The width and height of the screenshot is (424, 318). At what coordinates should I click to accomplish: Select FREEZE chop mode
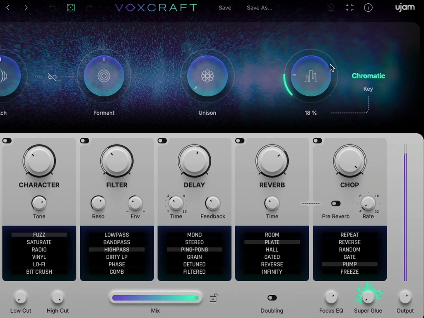click(x=349, y=272)
